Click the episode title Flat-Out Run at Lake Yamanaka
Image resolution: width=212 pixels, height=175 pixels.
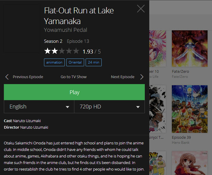click(79, 16)
